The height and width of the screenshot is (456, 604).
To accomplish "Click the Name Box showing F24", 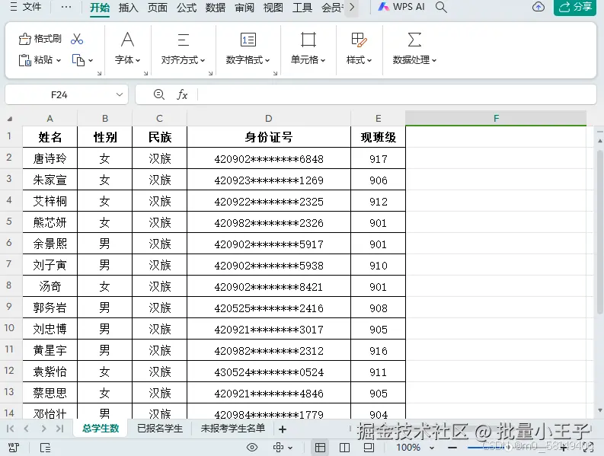I will pos(59,94).
